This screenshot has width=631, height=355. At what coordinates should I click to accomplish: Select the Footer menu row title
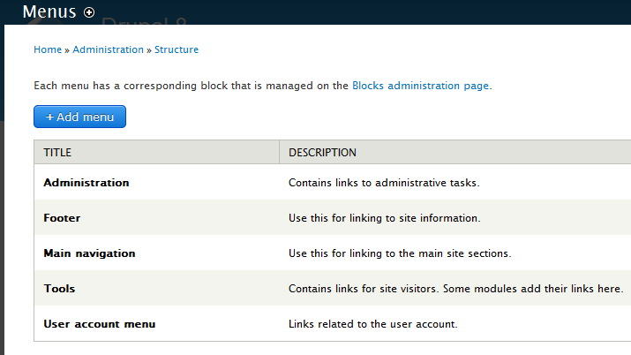tap(62, 218)
